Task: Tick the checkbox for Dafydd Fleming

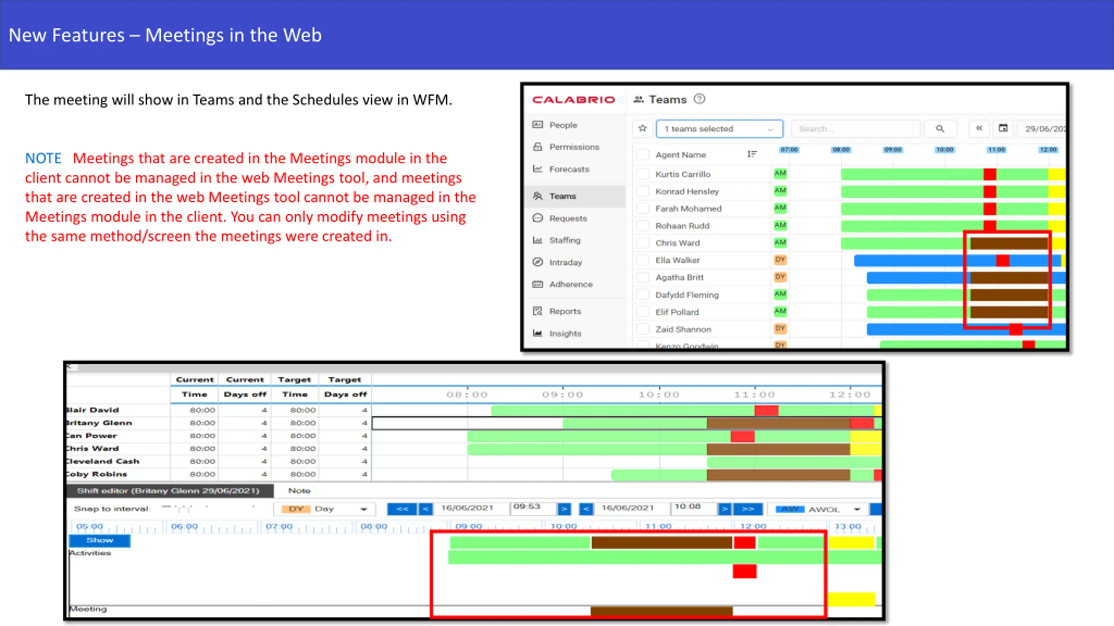Action: point(643,294)
